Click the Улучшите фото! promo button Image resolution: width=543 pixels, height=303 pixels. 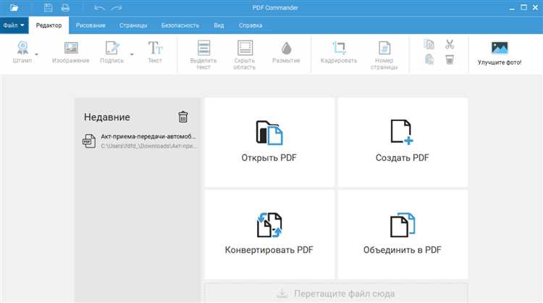tap(500, 54)
